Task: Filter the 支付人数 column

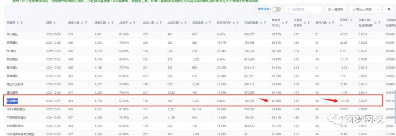Action: pyautogui.click(x=333, y=23)
